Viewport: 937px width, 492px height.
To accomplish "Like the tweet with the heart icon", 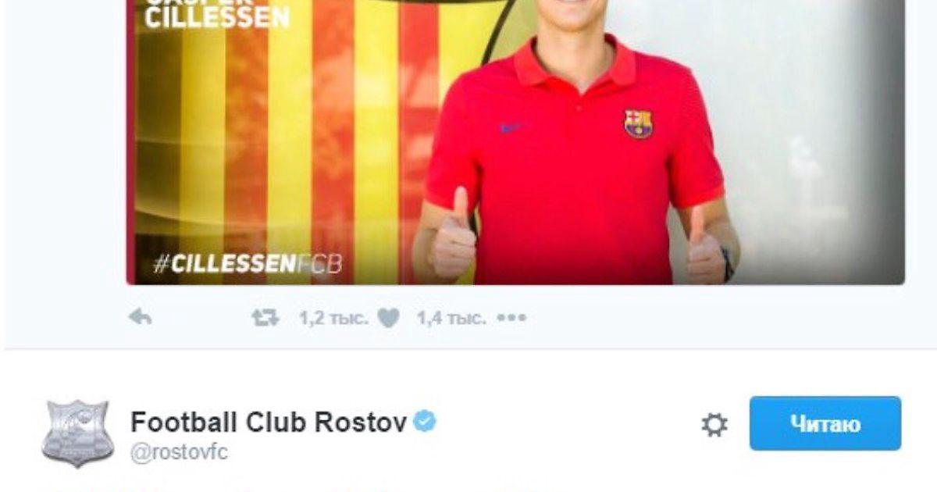I will pyautogui.click(x=388, y=318).
